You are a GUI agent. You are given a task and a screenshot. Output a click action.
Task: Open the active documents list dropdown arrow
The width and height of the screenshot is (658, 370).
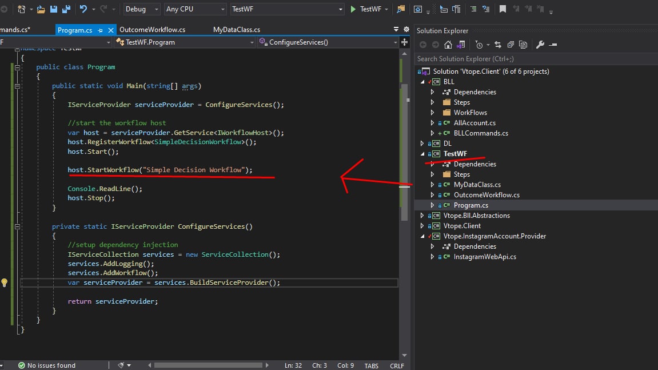point(396,29)
